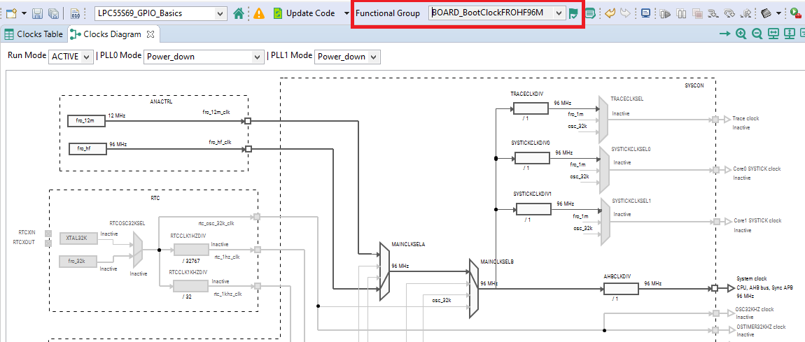Click the yellow undo arrow icon
This screenshot has height=342, width=805.
(610, 13)
